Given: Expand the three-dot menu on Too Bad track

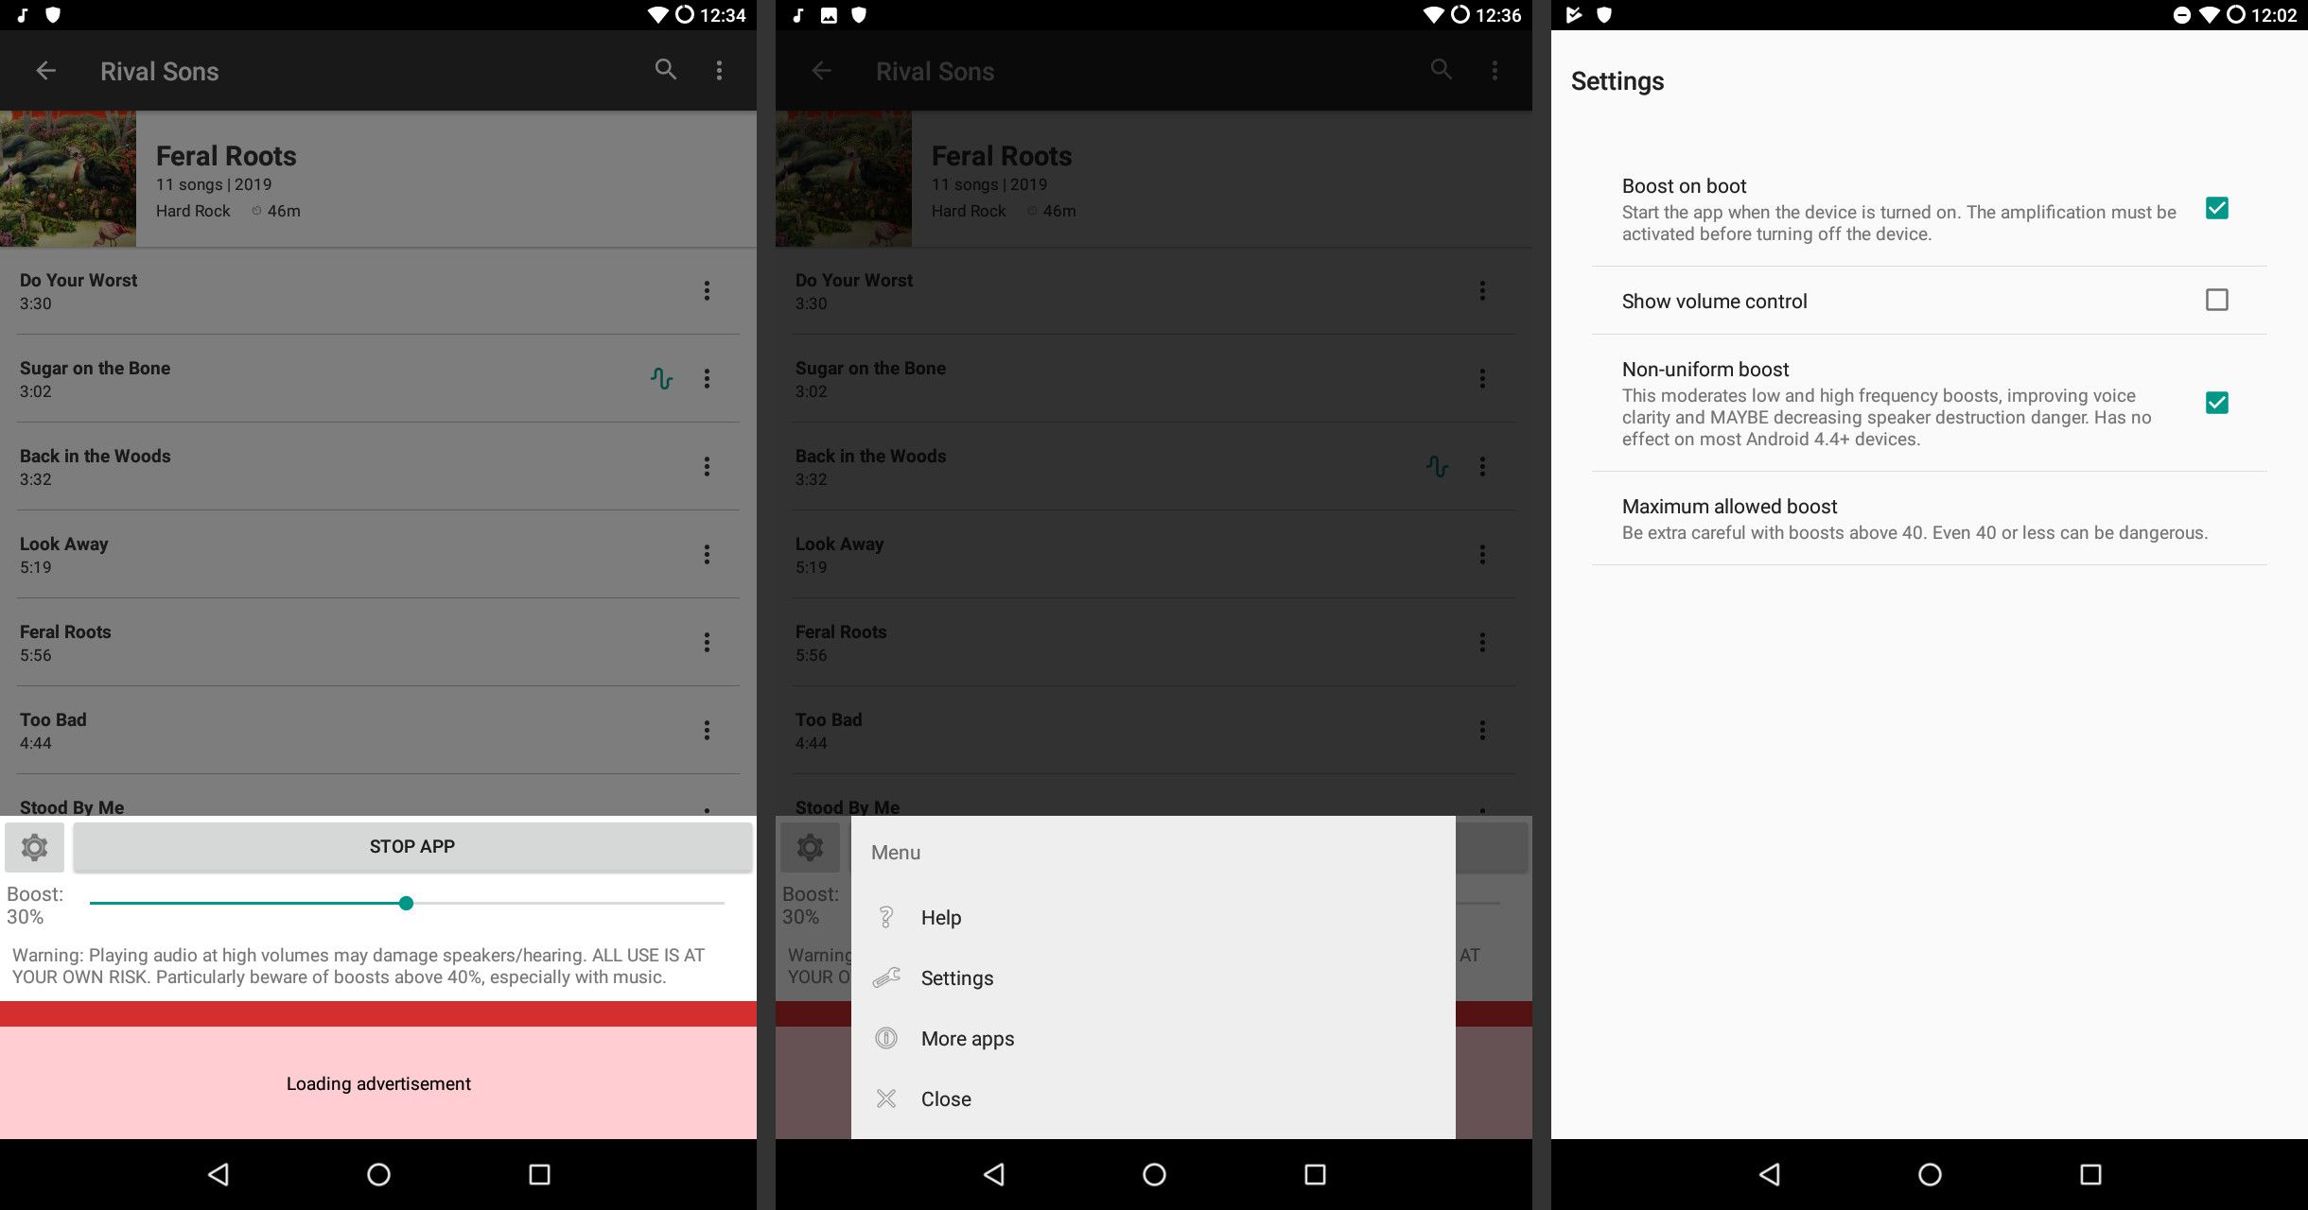Looking at the screenshot, I should point(707,730).
